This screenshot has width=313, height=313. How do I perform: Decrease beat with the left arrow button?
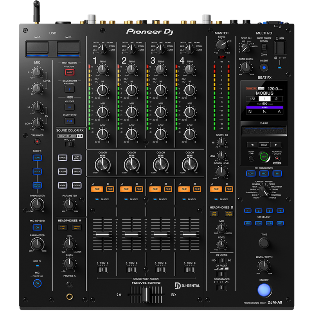coord(252,145)
